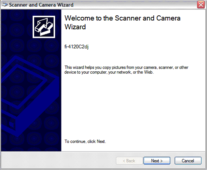
Task: Click the 'To continue, click Next' text
Action: [85, 141]
